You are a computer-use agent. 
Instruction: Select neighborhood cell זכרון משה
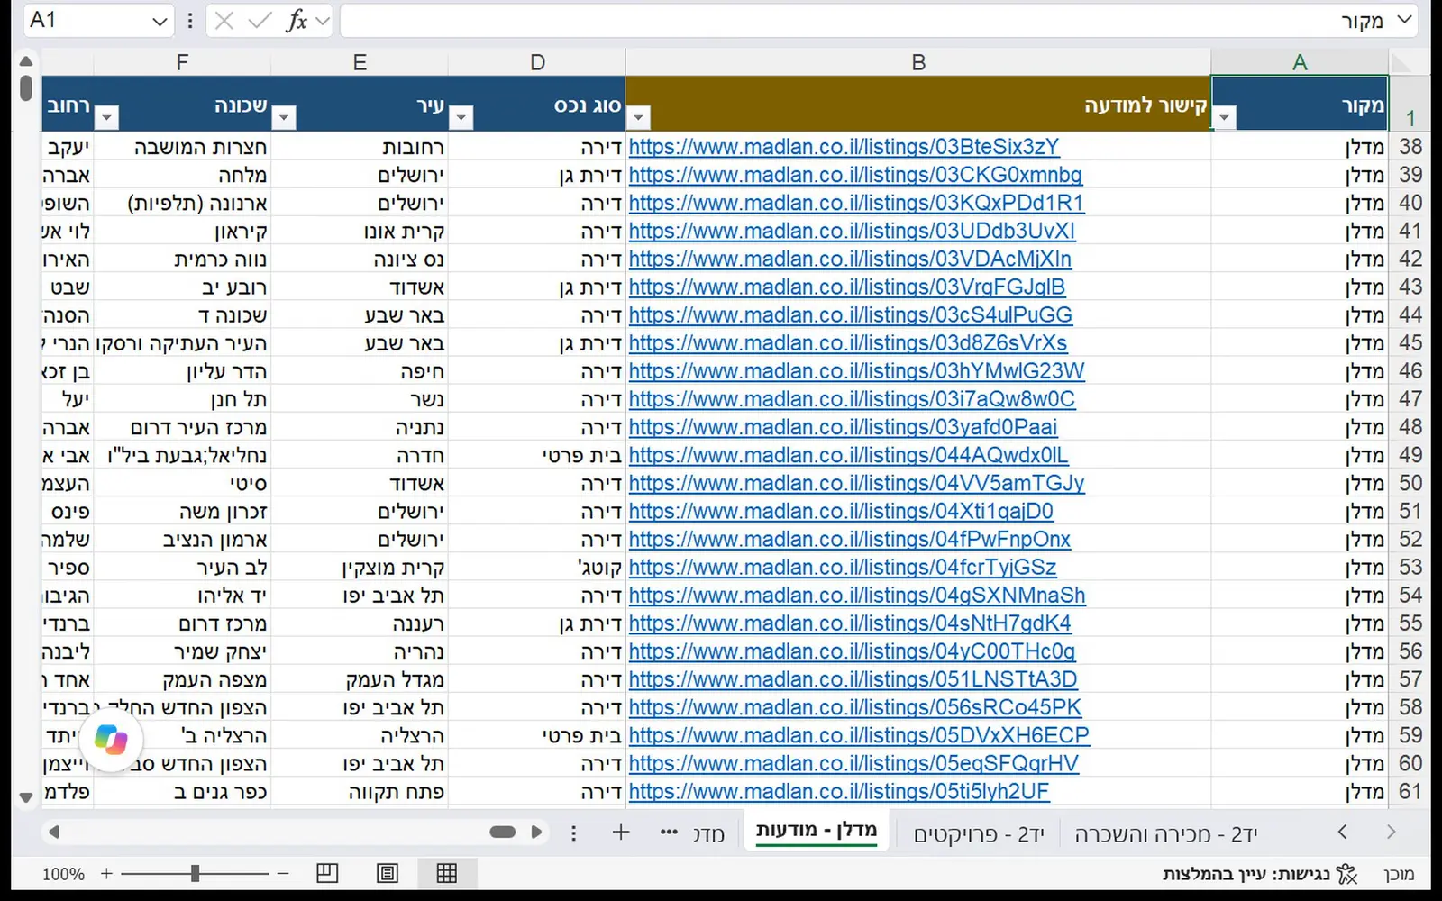pos(182,511)
